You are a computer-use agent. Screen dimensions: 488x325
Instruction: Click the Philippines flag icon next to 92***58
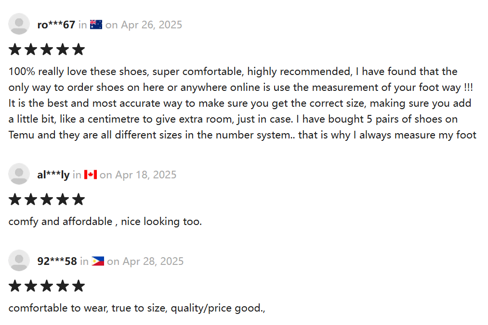pos(98,261)
